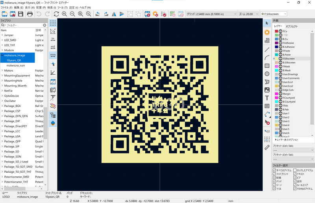This screenshot has height=203, width=315.
Task: Toggle visibility of F.Courtyard layer
Action: pyautogui.click(x=280, y=98)
